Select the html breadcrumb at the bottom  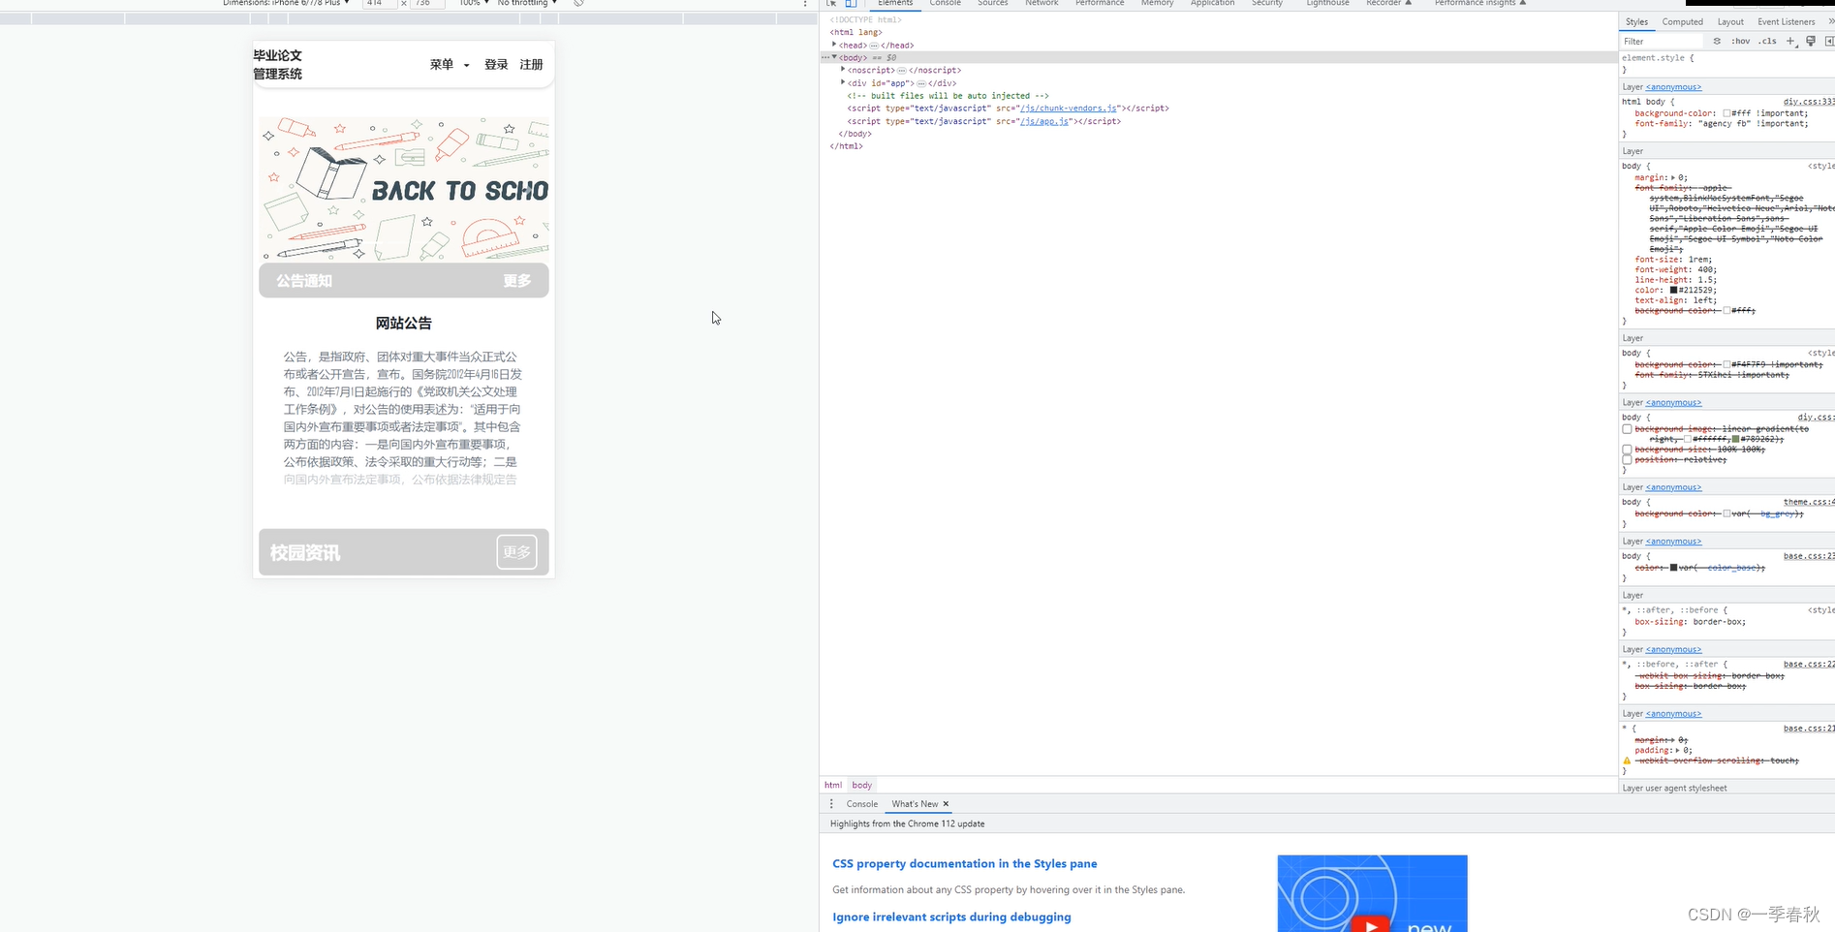point(832,785)
